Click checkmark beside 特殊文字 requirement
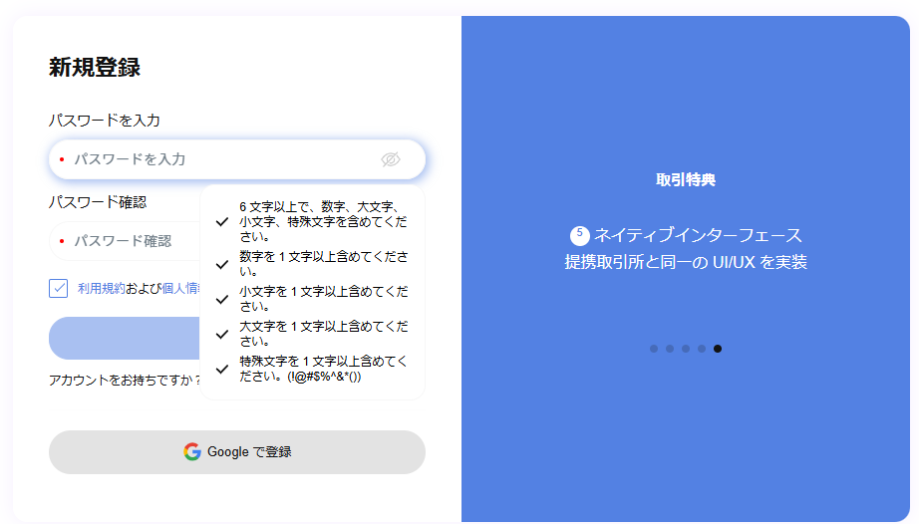 222,369
